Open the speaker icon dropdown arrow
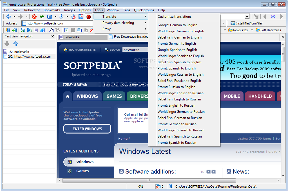Viewport: 288px width, 191px height. 67,17
